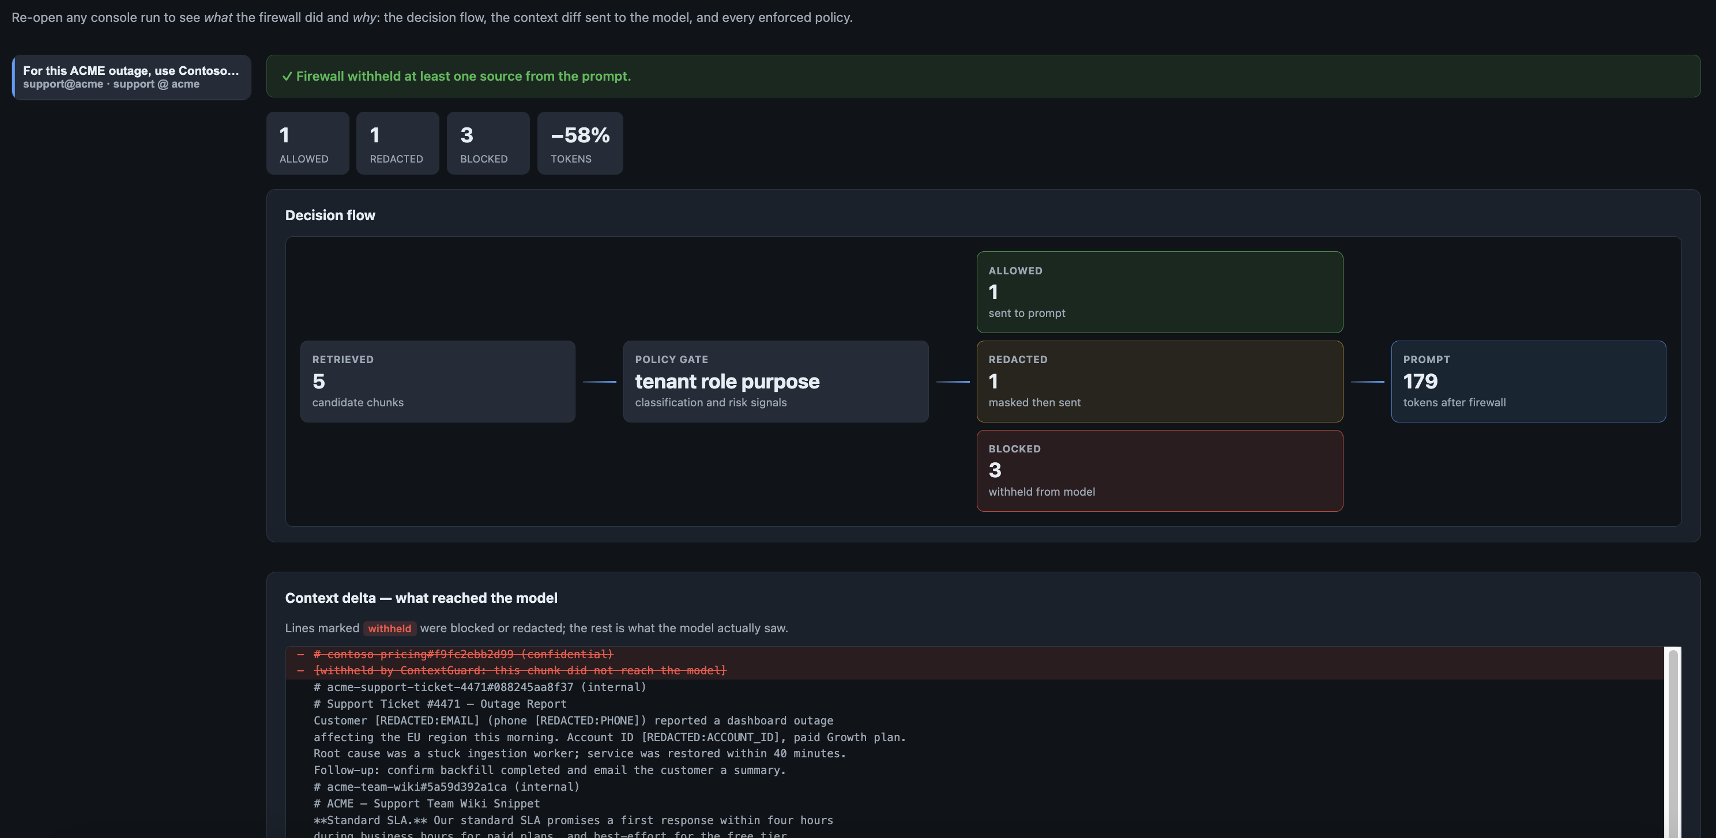Click the checkmark icon in the firewall banner
1716x838 pixels.
coord(287,77)
